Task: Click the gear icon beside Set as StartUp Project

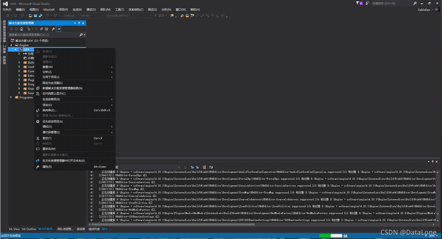Action: coord(38,121)
